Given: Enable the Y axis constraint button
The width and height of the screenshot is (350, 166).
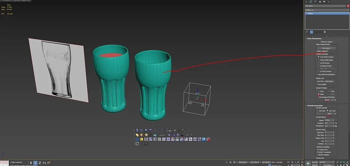Looking at the screenshot, I should tap(35, 163).
